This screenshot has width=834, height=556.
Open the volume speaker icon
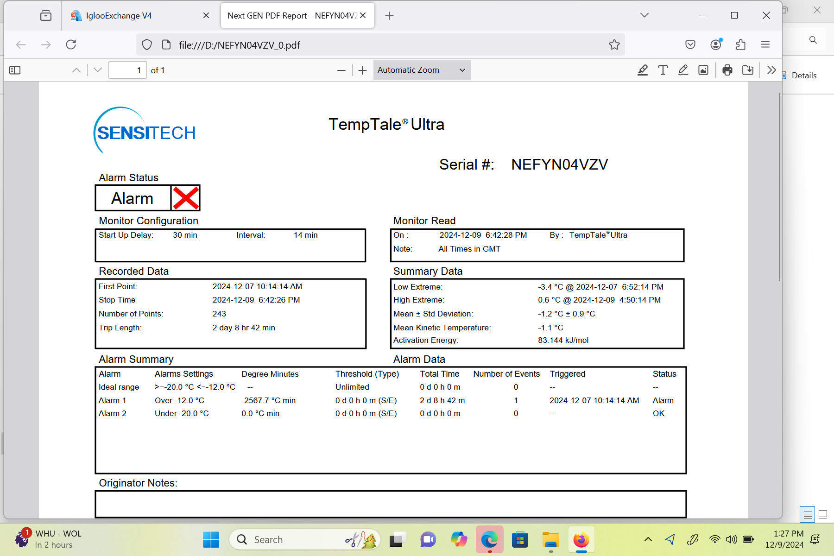point(732,539)
